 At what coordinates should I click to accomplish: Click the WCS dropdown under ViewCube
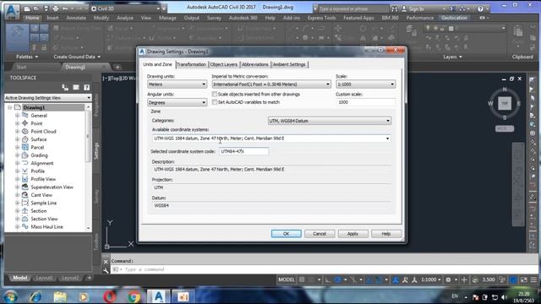tap(505, 128)
